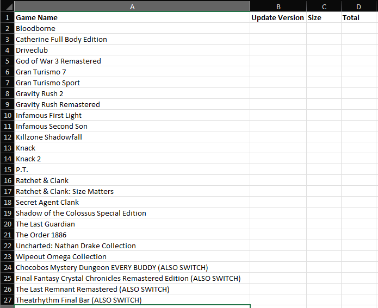This screenshot has height=308, width=378.
Task: Select The Order 1886 cell
Action: pos(132,235)
